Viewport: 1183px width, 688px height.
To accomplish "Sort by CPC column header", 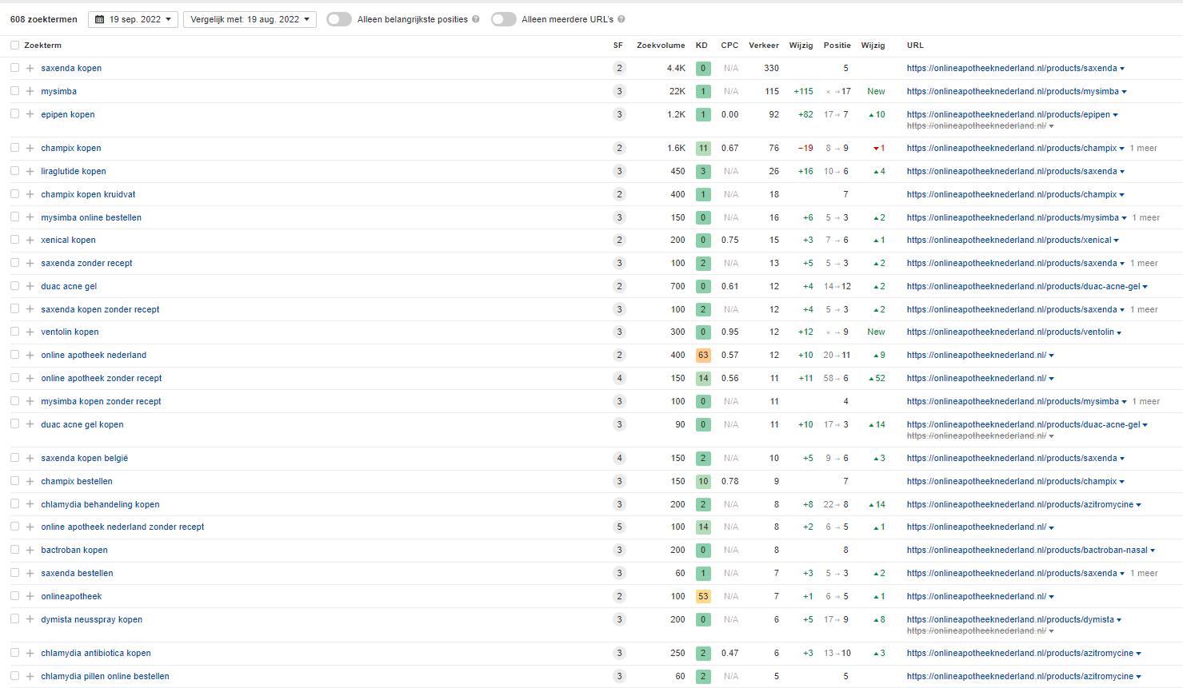I will (x=729, y=46).
